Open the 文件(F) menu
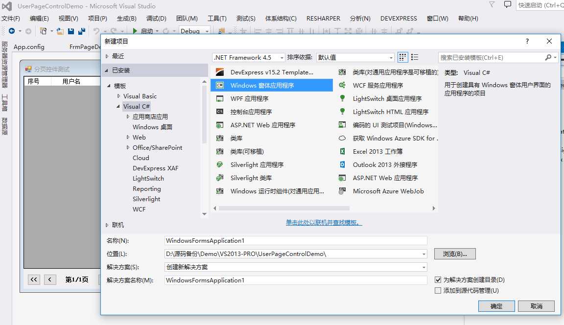 (10, 18)
